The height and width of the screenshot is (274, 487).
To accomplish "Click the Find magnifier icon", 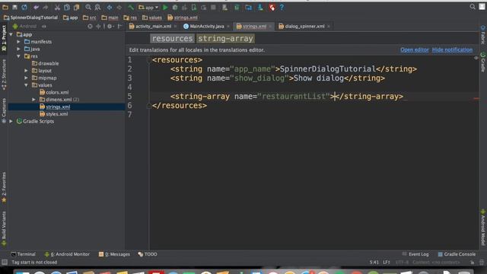I will point(88,7).
